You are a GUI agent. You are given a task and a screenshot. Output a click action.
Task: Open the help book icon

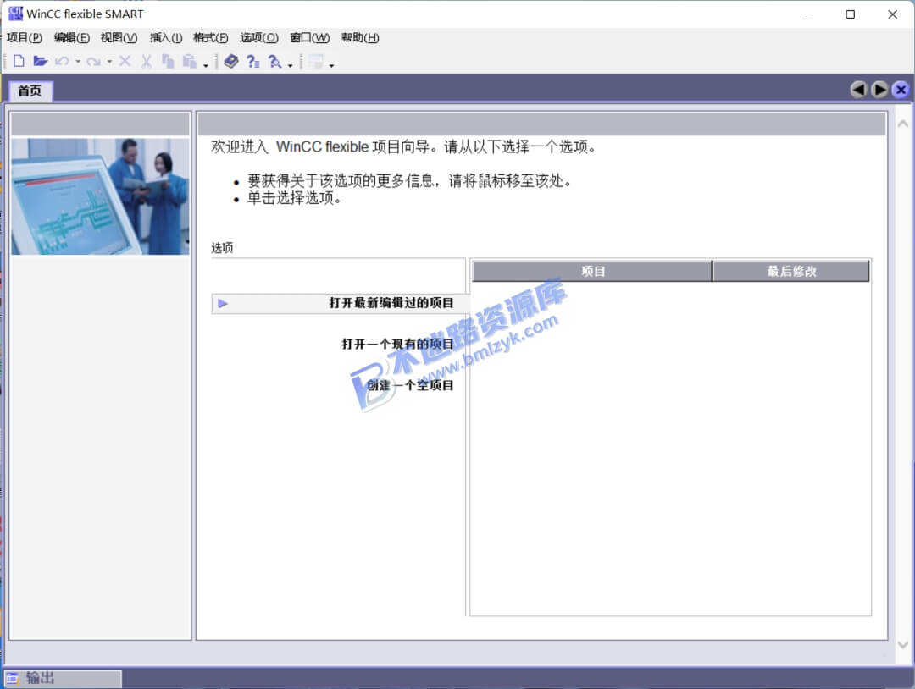pos(231,61)
